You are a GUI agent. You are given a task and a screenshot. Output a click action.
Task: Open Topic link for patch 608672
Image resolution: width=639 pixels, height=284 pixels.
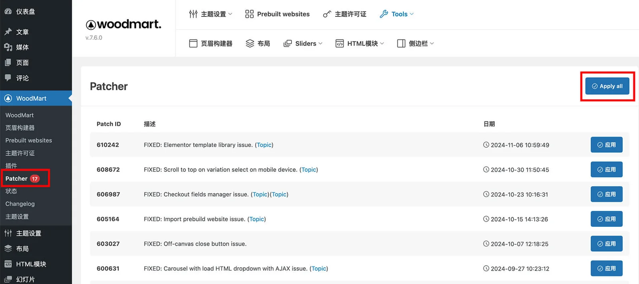tap(309, 170)
